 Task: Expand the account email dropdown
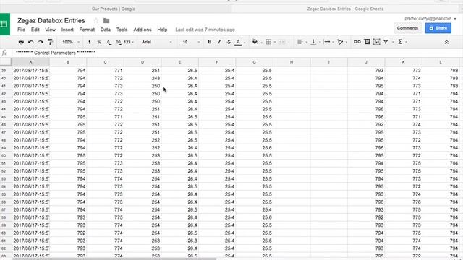pyautogui.click(x=455, y=19)
